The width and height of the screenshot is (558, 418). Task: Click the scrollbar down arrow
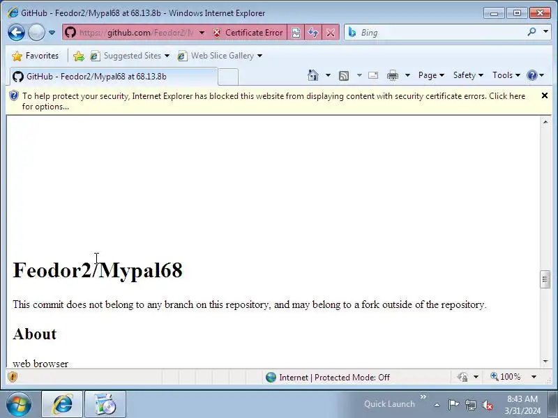tap(545, 362)
